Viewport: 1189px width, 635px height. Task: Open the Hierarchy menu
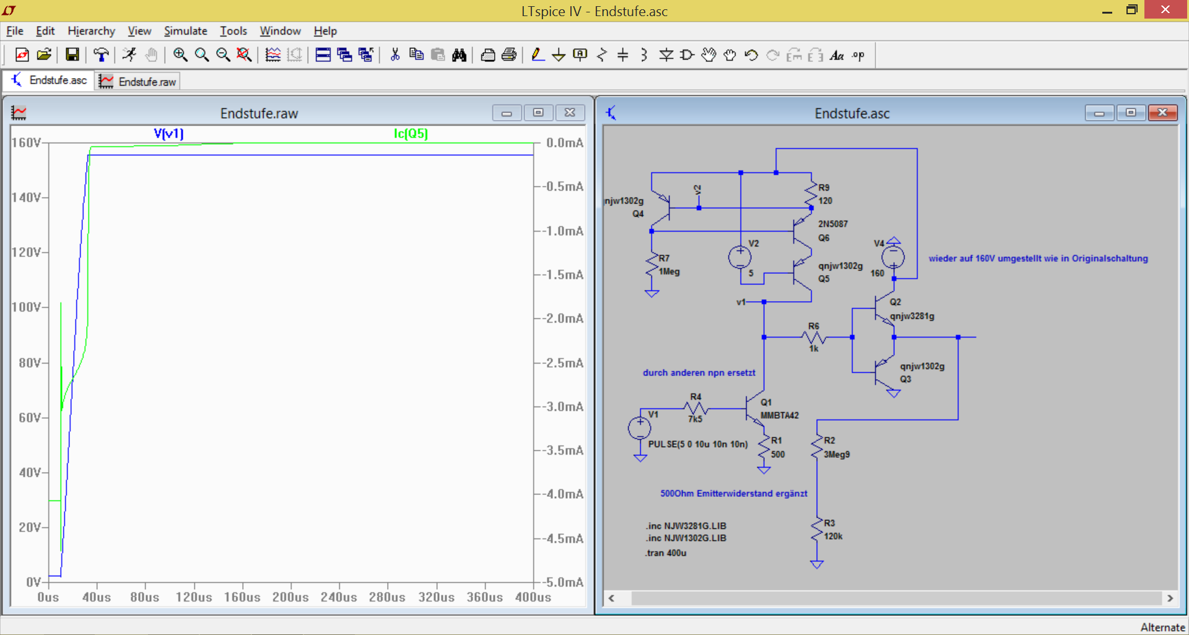click(91, 31)
